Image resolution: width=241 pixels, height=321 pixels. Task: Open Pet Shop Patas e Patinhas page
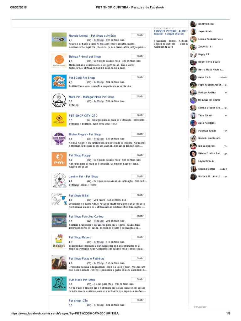pos(87,259)
